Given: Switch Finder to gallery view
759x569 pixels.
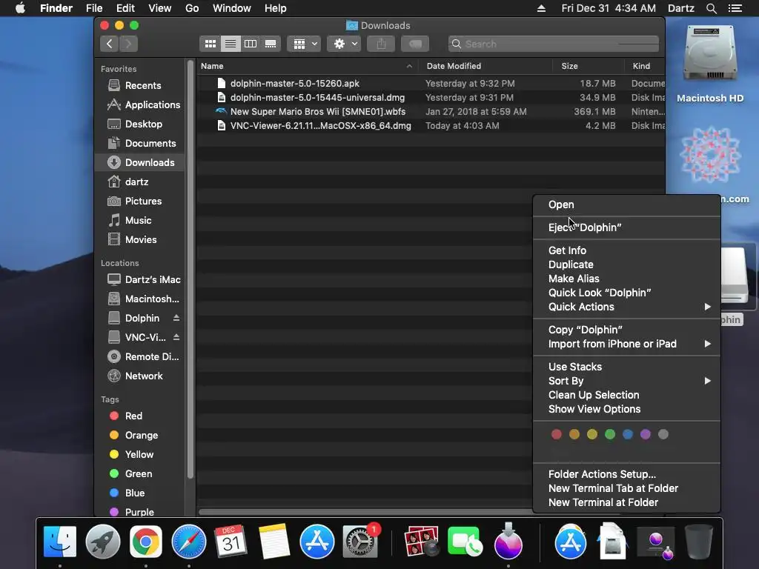Looking at the screenshot, I should [x=271, y=44].
